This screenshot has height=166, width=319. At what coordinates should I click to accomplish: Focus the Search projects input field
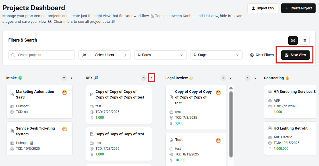click(x=42, y=55)
